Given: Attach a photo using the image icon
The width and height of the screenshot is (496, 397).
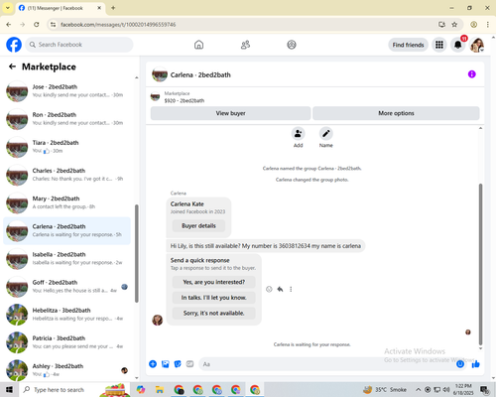Looking at the screenshot, I should [x=165, y=364].
